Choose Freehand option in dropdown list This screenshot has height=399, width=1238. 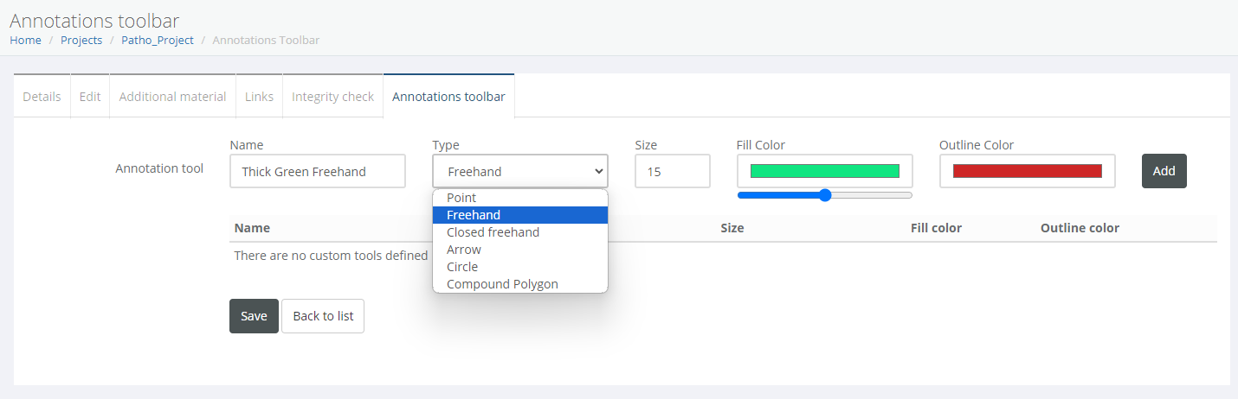tap(474, 215)
